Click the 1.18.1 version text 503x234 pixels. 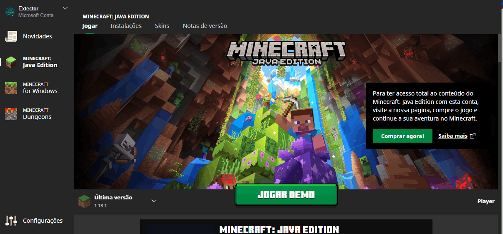pos(101,206)
